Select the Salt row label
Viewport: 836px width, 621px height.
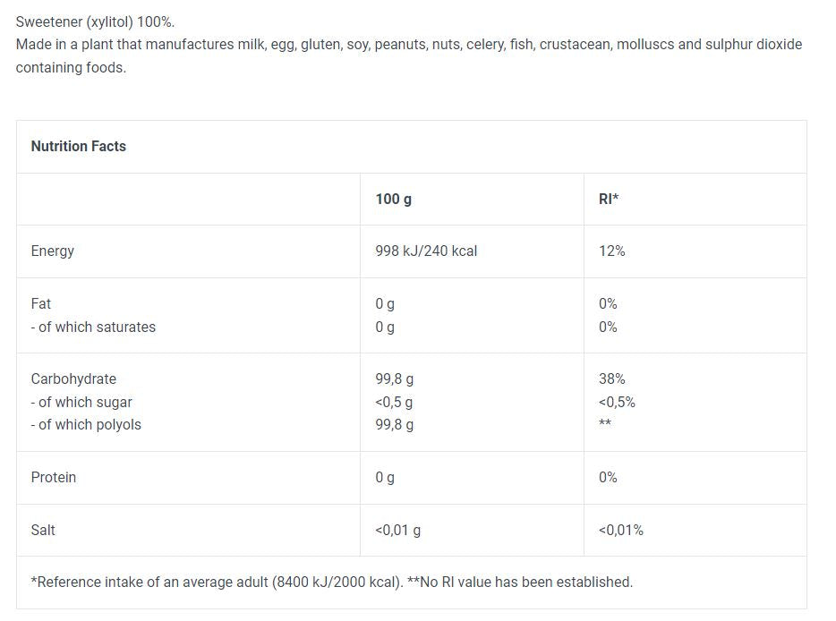tap(43, 530)
